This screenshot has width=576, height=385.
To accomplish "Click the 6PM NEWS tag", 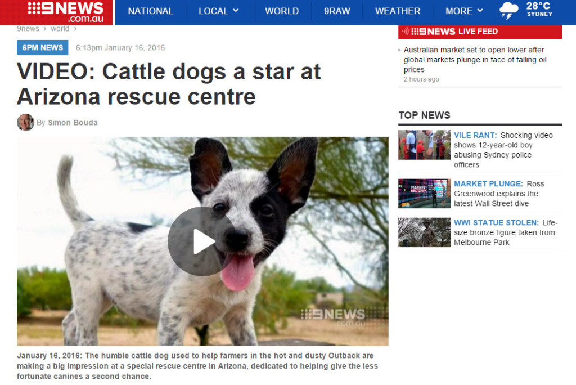I will pos(43,48).
